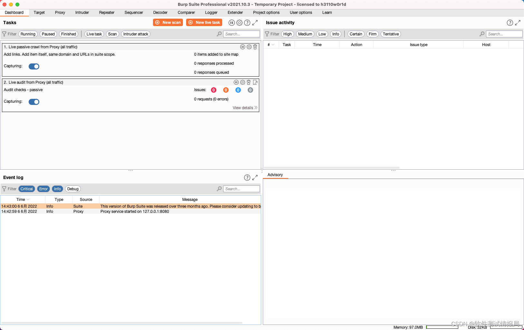
Task: Toggle the Finished task filter
Action: pos(69,34)
